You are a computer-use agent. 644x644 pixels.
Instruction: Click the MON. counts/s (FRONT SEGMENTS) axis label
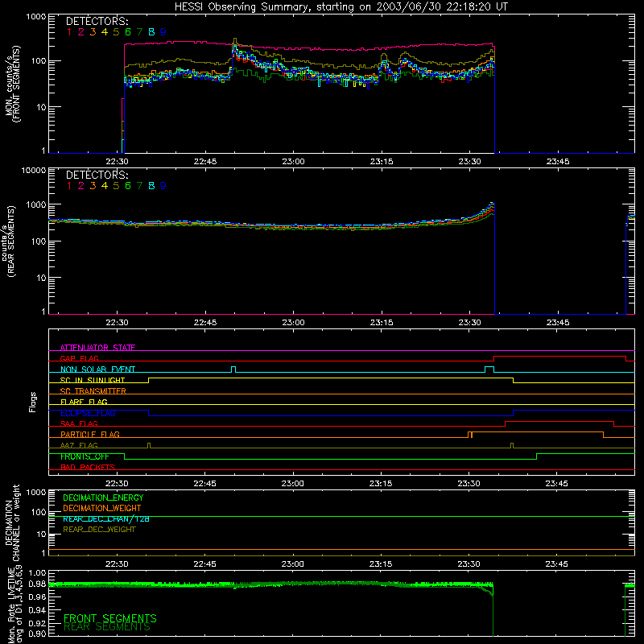(12, 84)
